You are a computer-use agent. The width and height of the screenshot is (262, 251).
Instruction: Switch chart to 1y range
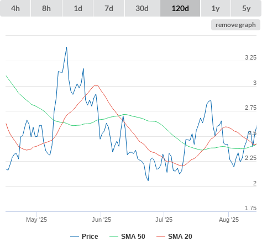click(x=216, y=8)
